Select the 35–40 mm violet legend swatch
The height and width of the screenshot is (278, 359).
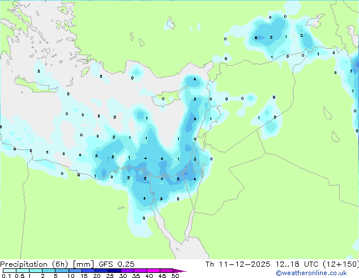(x=140, y=271)
